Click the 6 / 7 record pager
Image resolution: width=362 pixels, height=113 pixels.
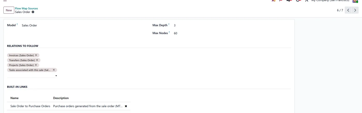[x=340, y=10]
